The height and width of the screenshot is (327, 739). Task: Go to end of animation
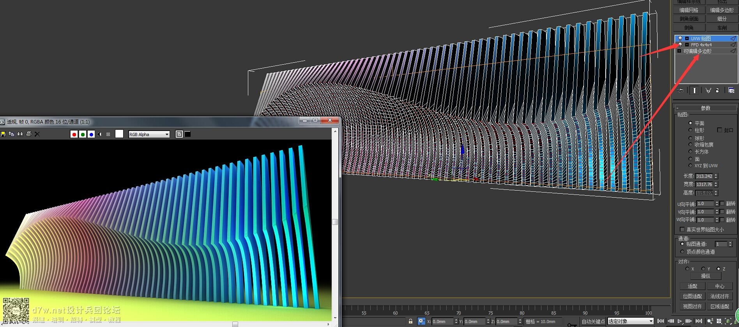[x=698, y=321]
